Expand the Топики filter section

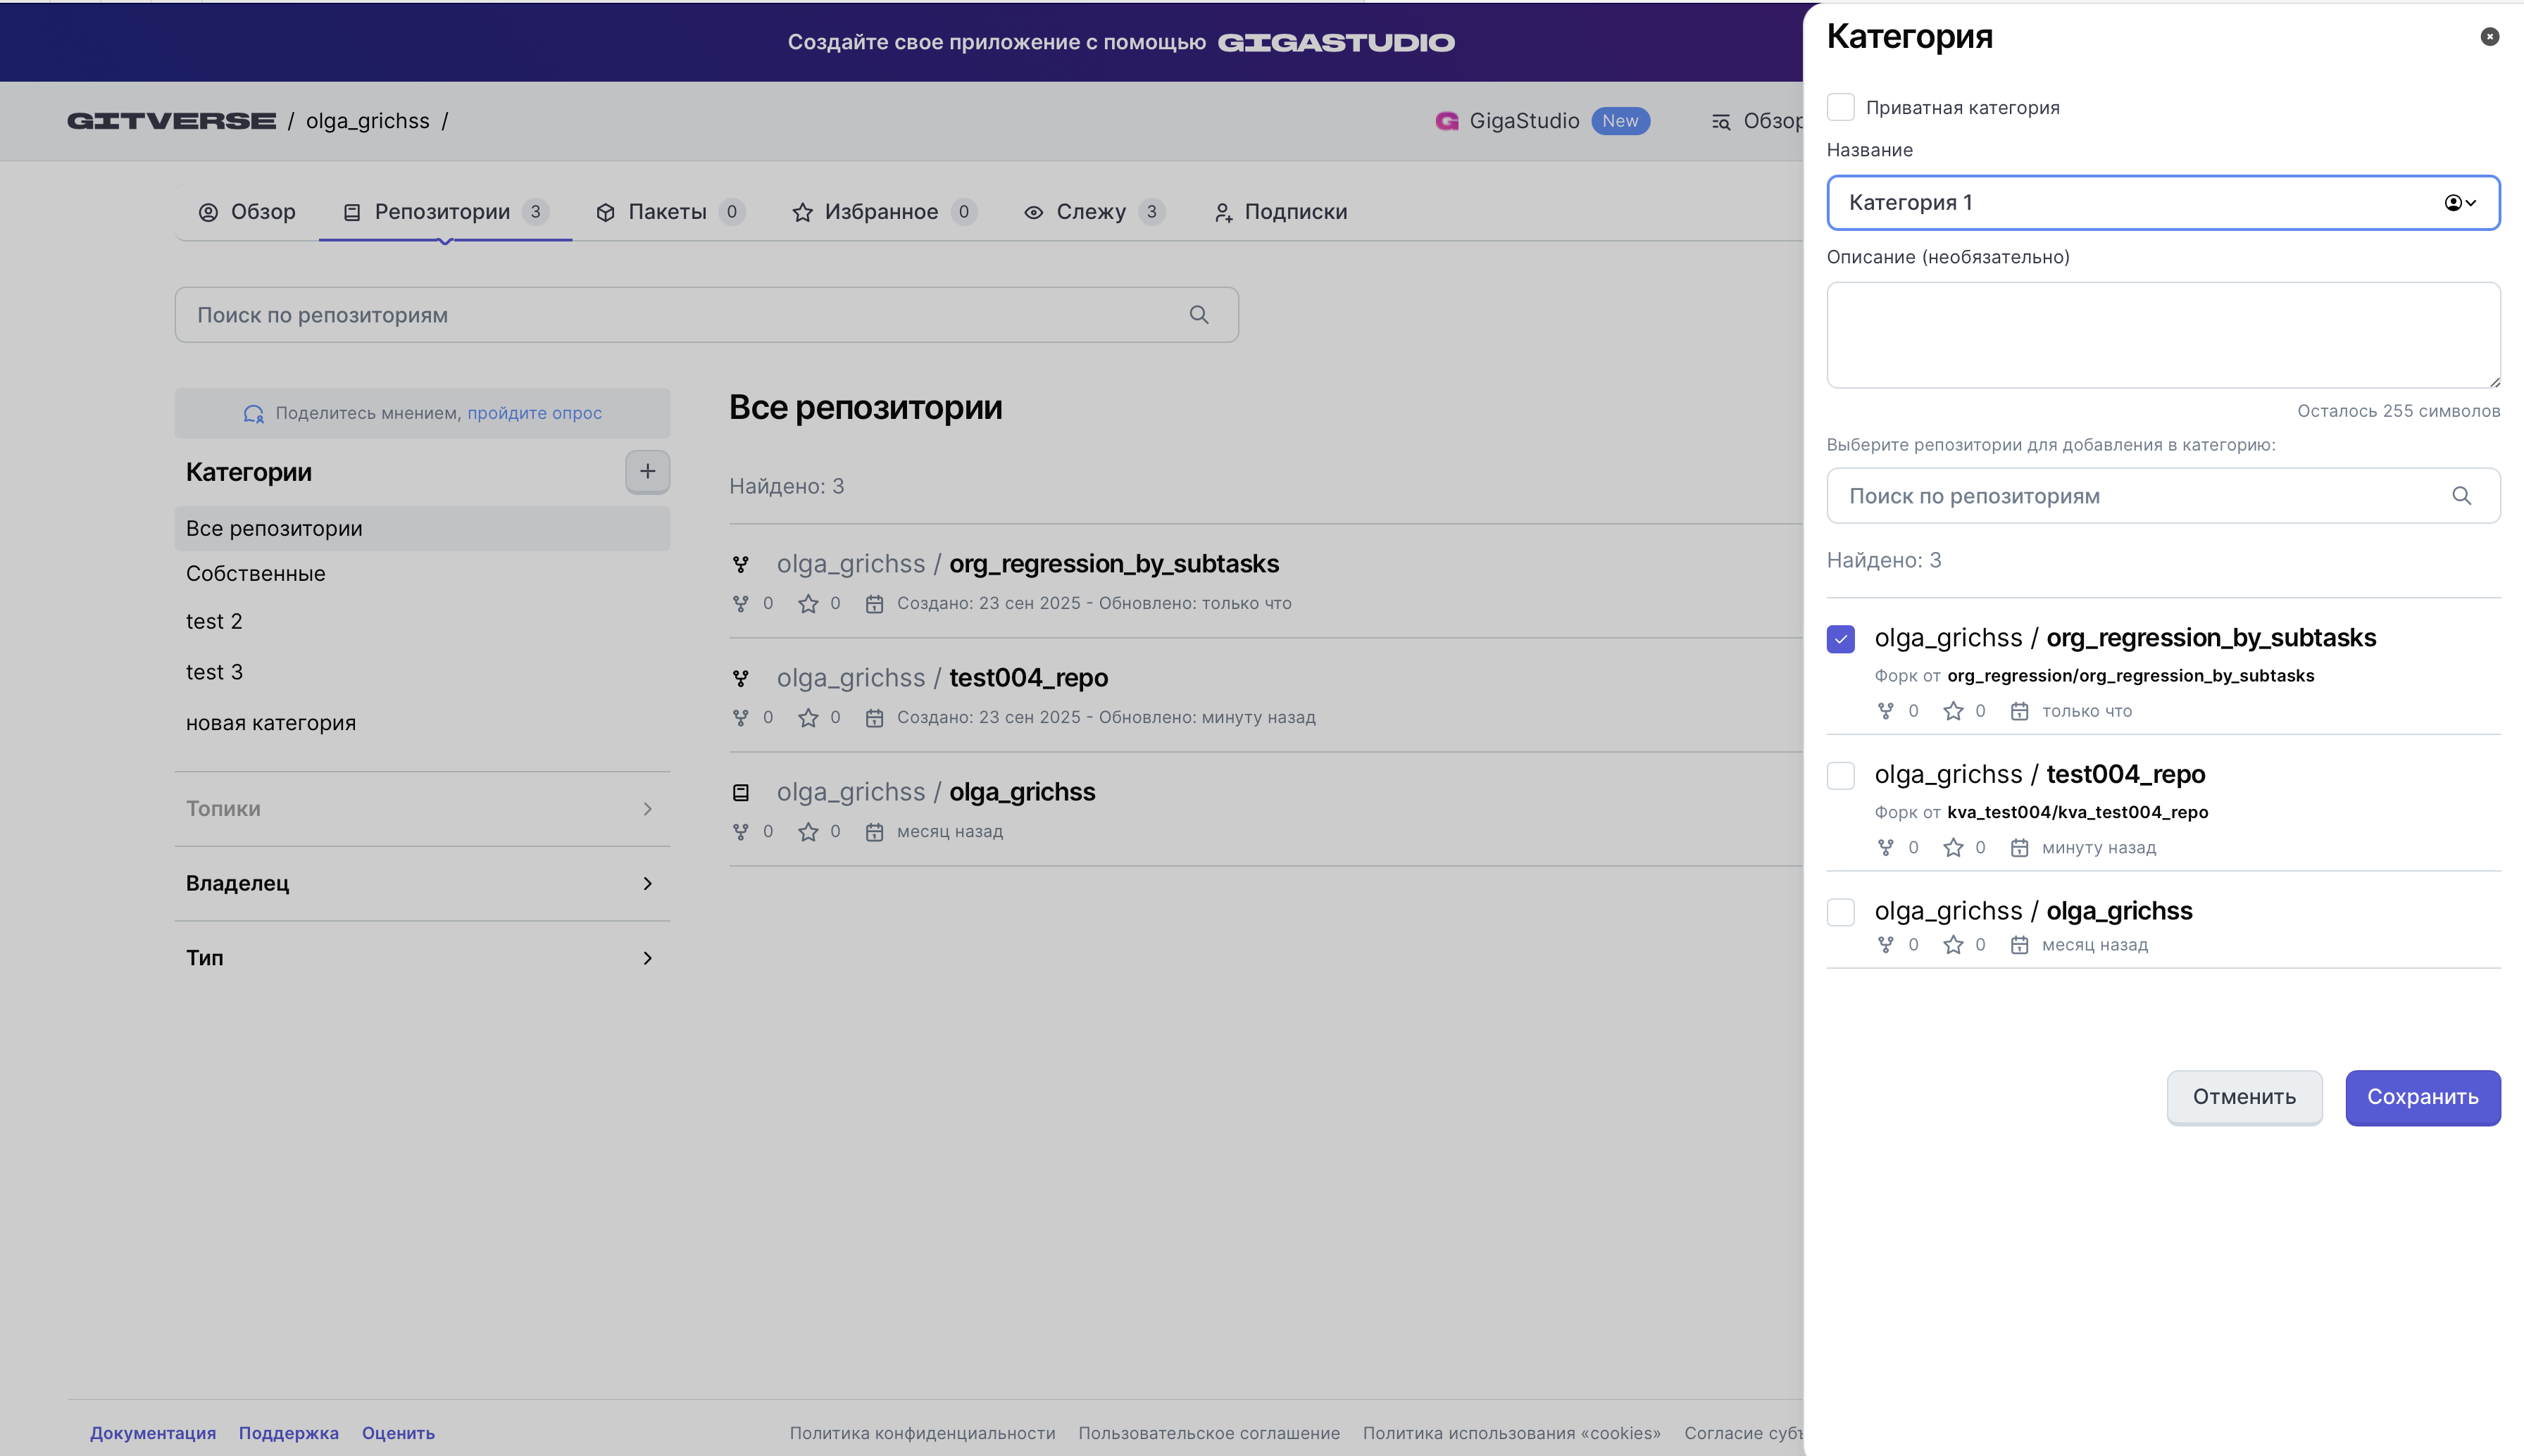pos(421,809)
